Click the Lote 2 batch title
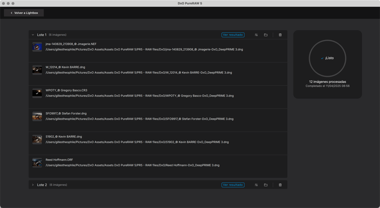 (x=42, y=185)
